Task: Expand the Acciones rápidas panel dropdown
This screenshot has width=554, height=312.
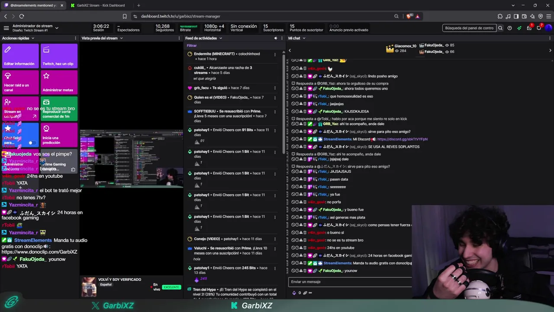Action: pos(32,38)
